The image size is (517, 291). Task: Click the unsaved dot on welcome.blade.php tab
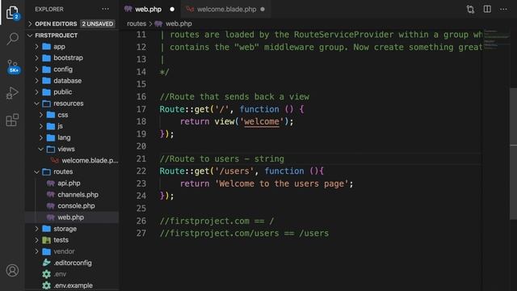263,9
